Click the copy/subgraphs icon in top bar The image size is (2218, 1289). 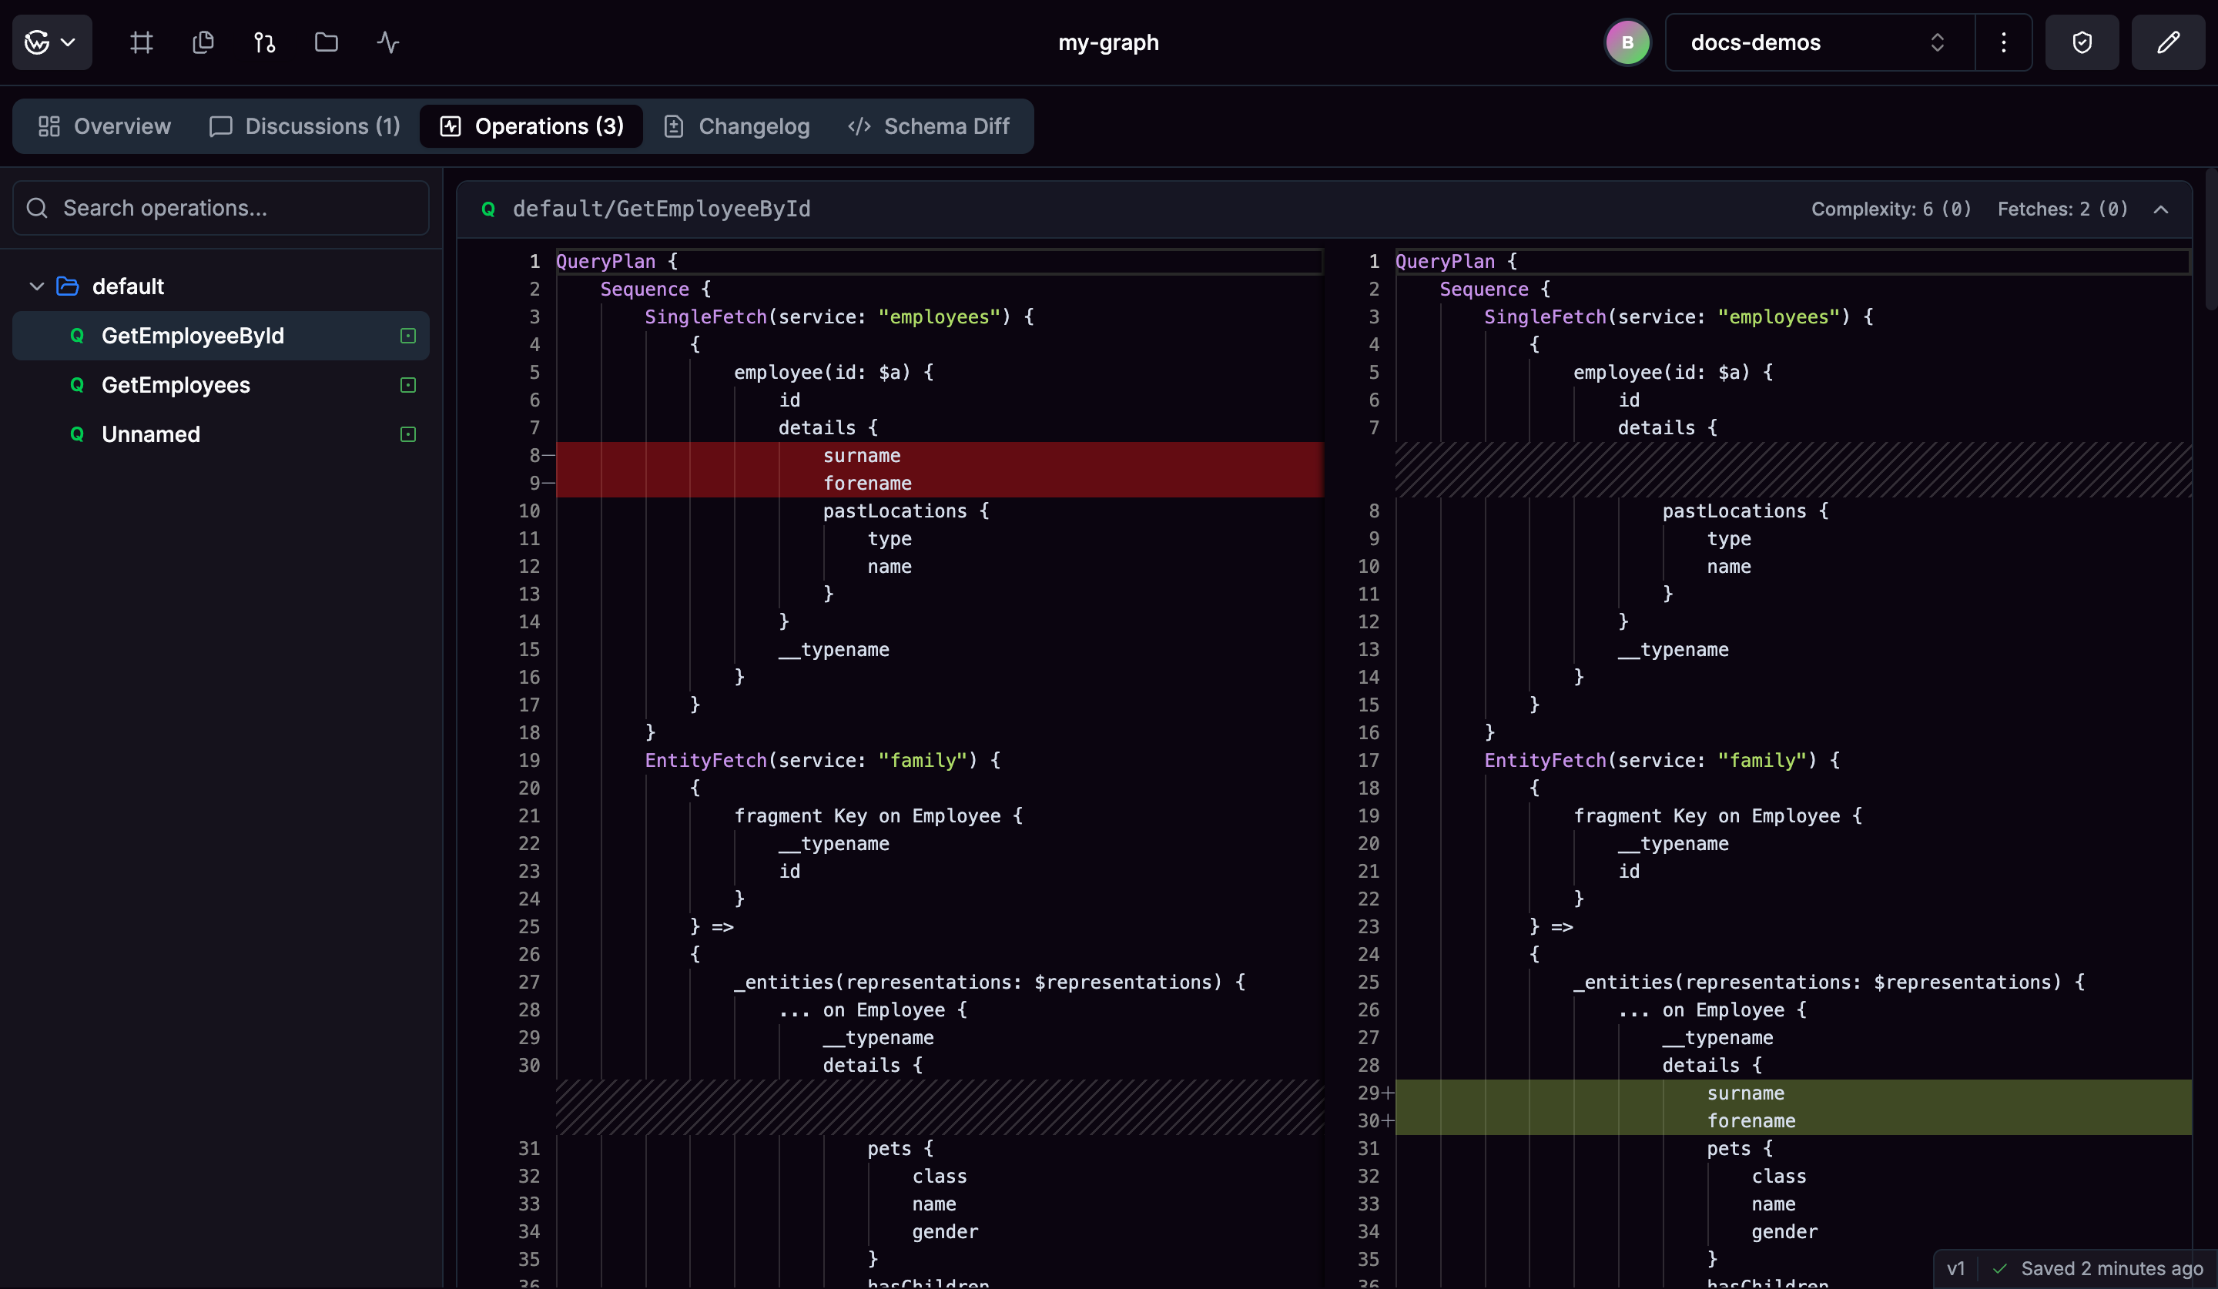(203, 42)
